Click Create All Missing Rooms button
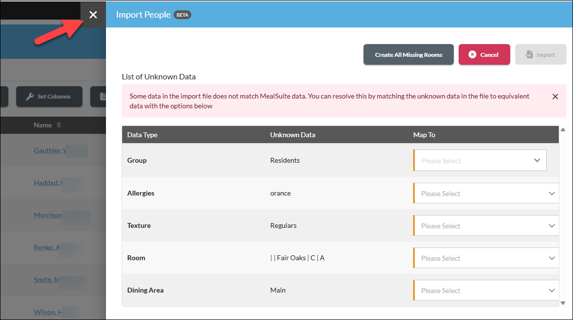 [409, 54]
